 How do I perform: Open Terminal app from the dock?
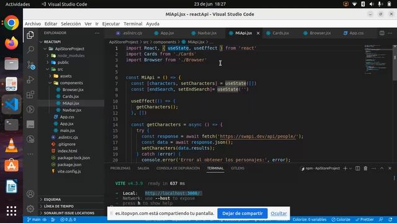[x=11, y=125]
